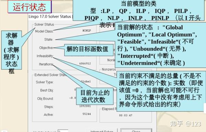Click the Best Obj: label
Viewport: 206px width, 132px height.
(x=47, y=90)
